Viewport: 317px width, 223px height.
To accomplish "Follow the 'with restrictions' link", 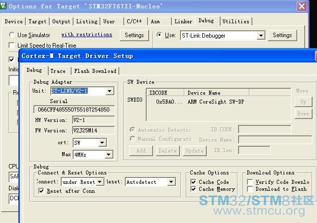I will tap(86, 35).
